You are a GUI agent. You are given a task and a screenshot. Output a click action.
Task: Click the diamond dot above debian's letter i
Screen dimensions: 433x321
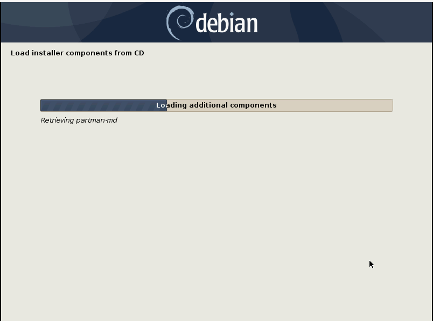tap(232, 14)
